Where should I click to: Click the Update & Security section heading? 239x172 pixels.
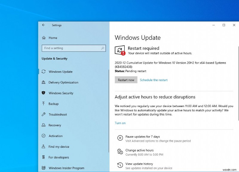[x=54, y=58]
